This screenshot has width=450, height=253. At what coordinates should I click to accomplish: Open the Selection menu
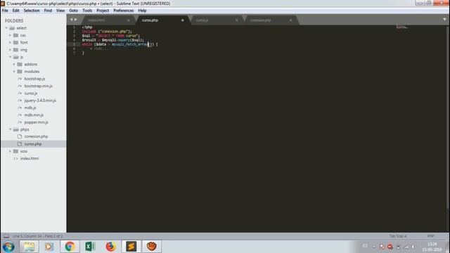click(32, 11)
